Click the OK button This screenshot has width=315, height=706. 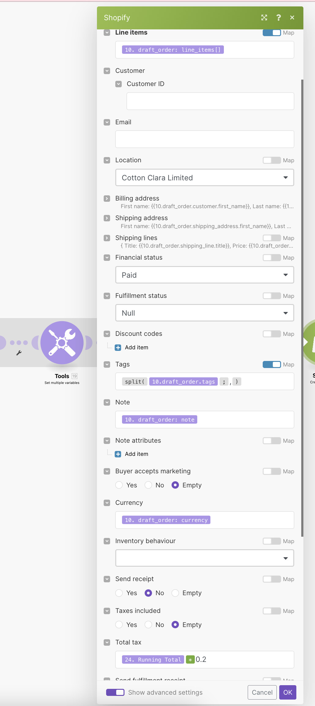click(x=287, y=692)
